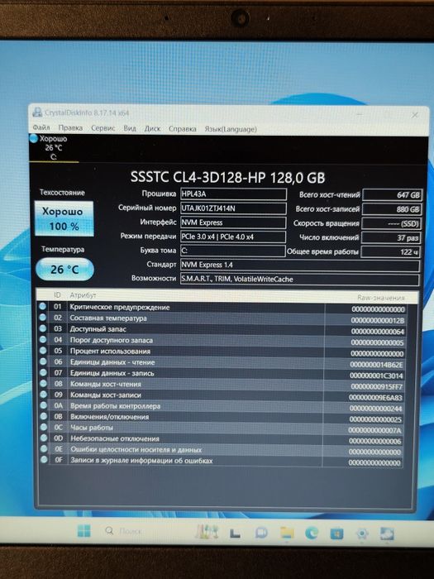Open the Диск menu
This screenshot has height=579, width=434.
tap(152, 129)
